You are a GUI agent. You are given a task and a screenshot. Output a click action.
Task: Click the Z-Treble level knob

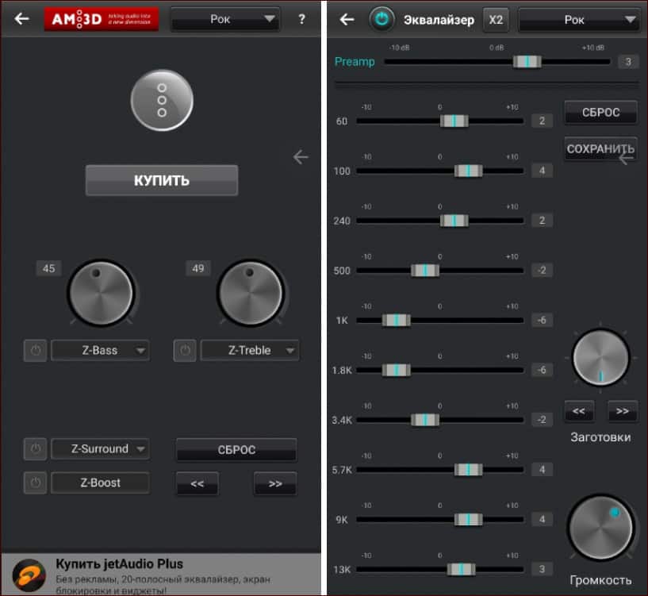(x=251, y=293)
